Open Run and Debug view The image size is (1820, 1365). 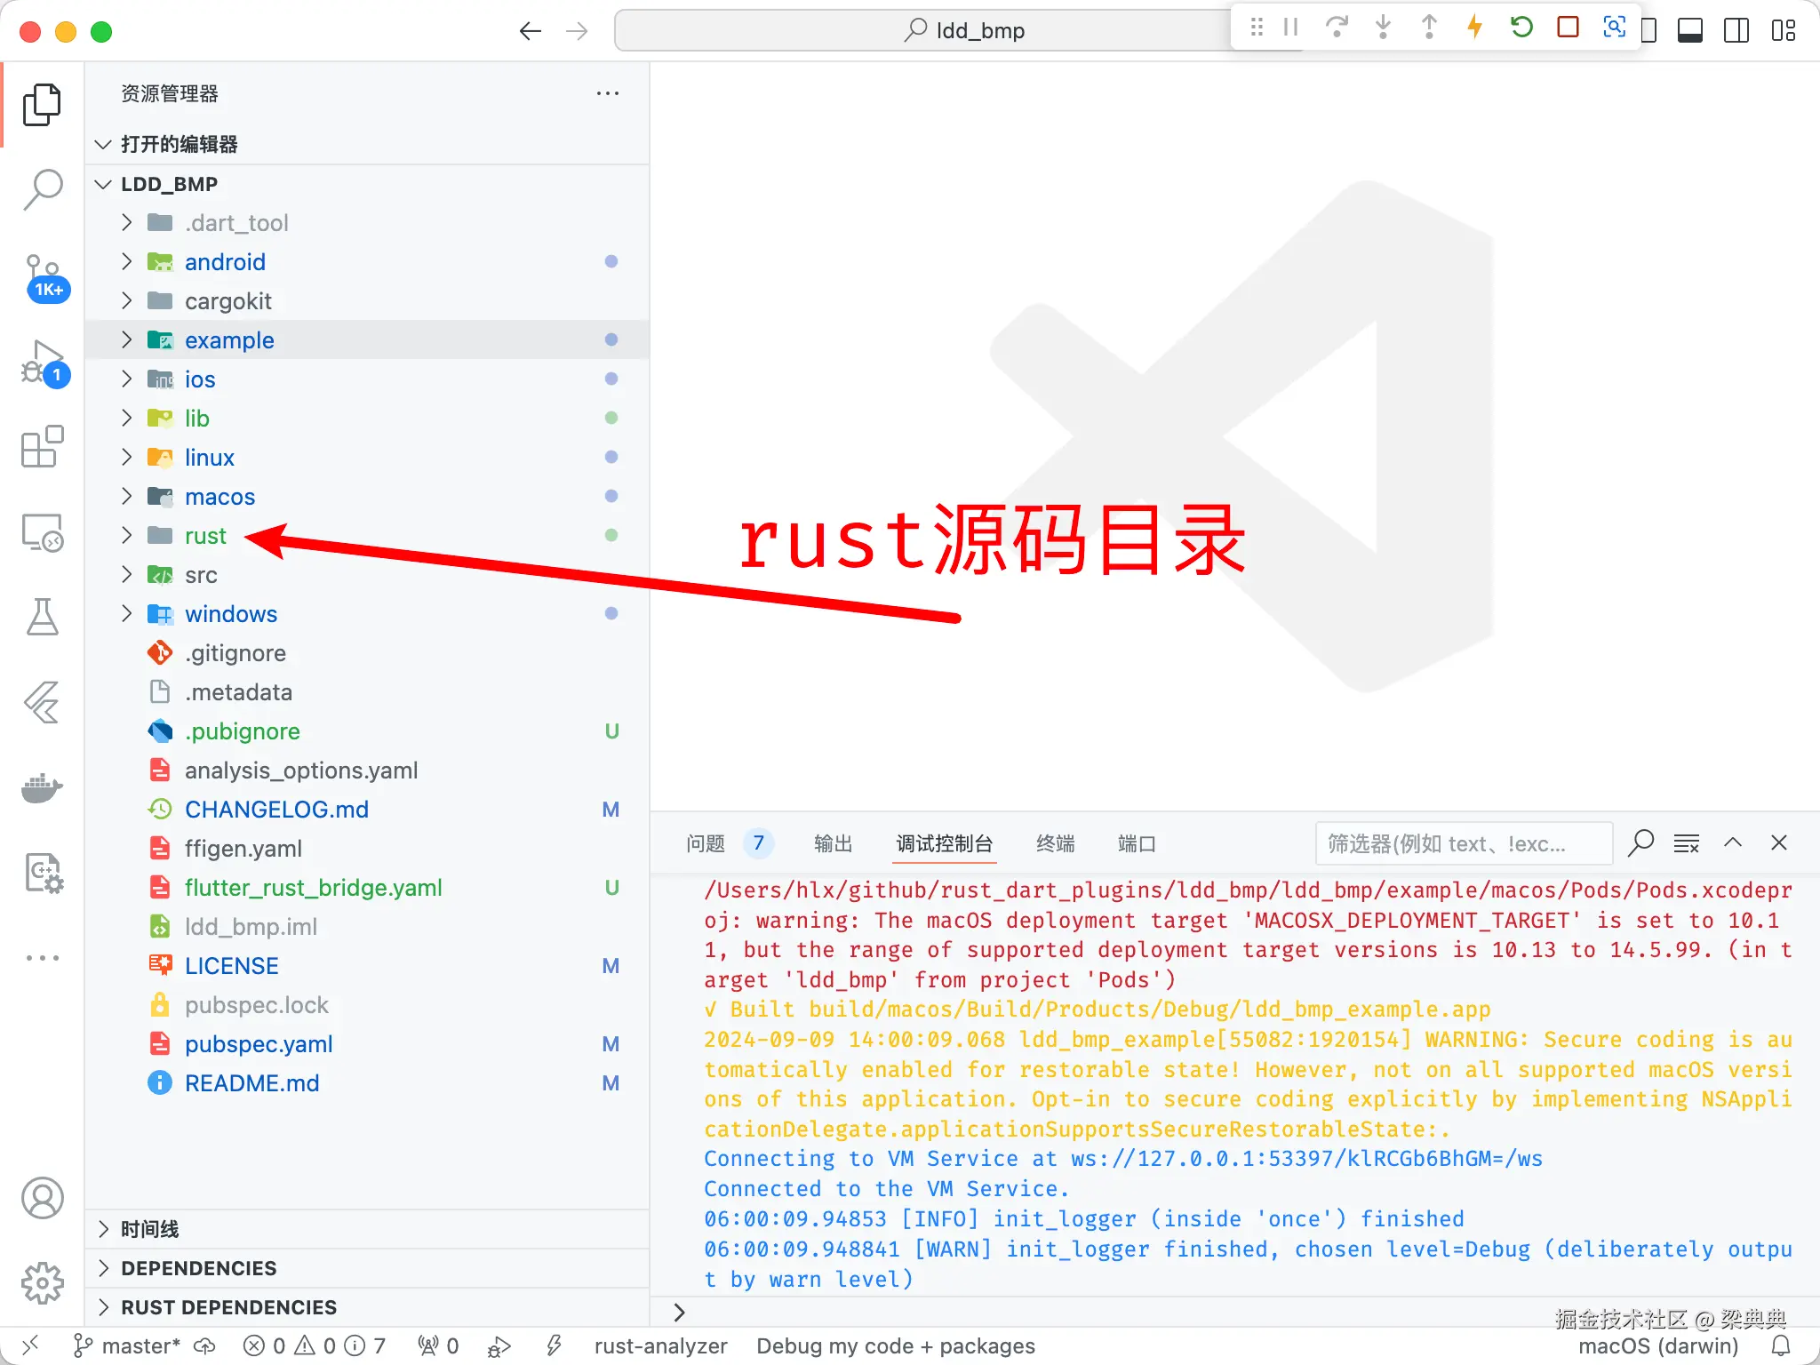coord(42,362)
